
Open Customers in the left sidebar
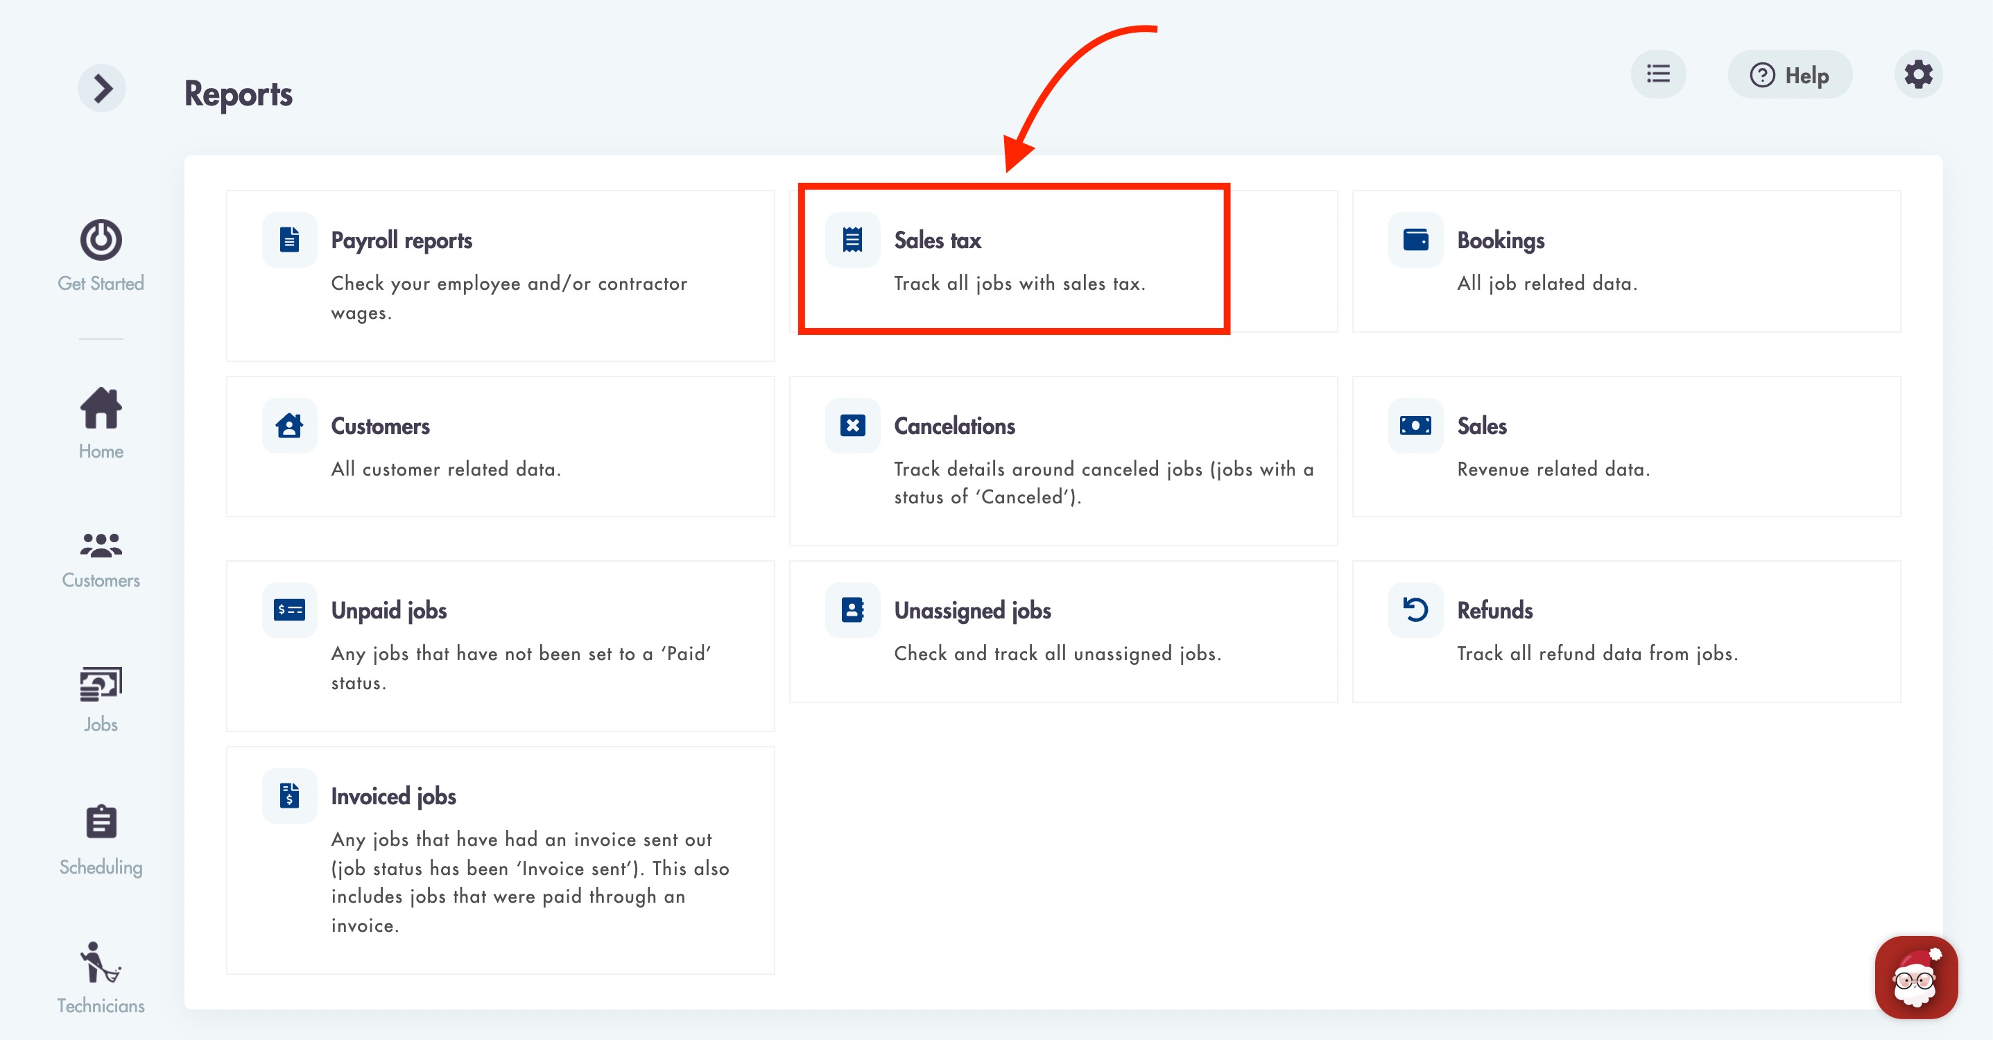click(101, 560)
